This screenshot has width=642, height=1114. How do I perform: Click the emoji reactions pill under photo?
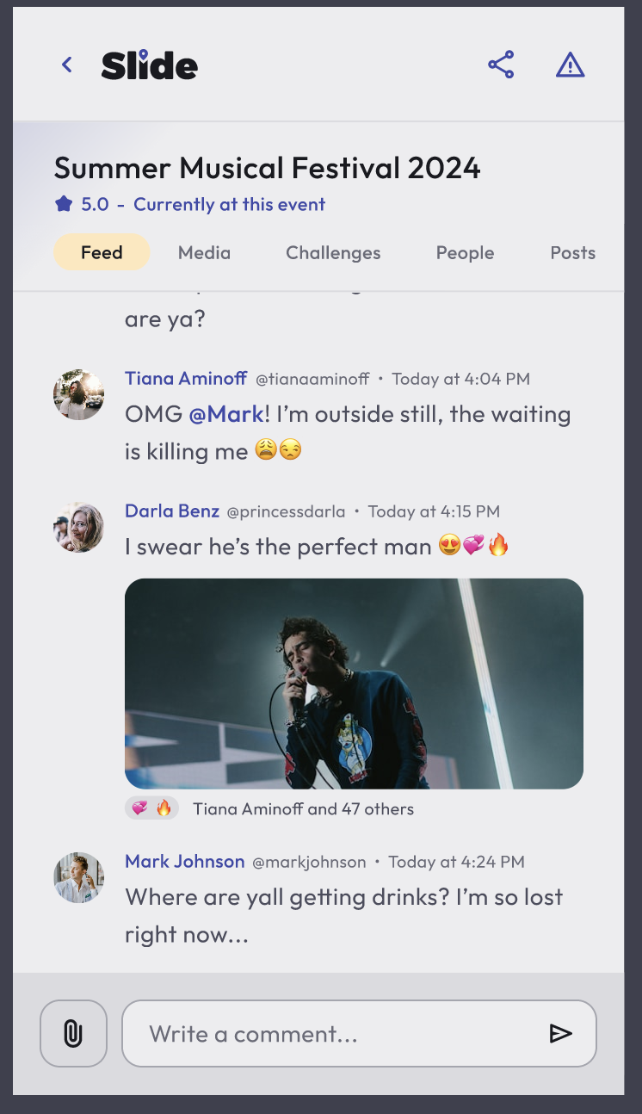[x=151, y=808]
